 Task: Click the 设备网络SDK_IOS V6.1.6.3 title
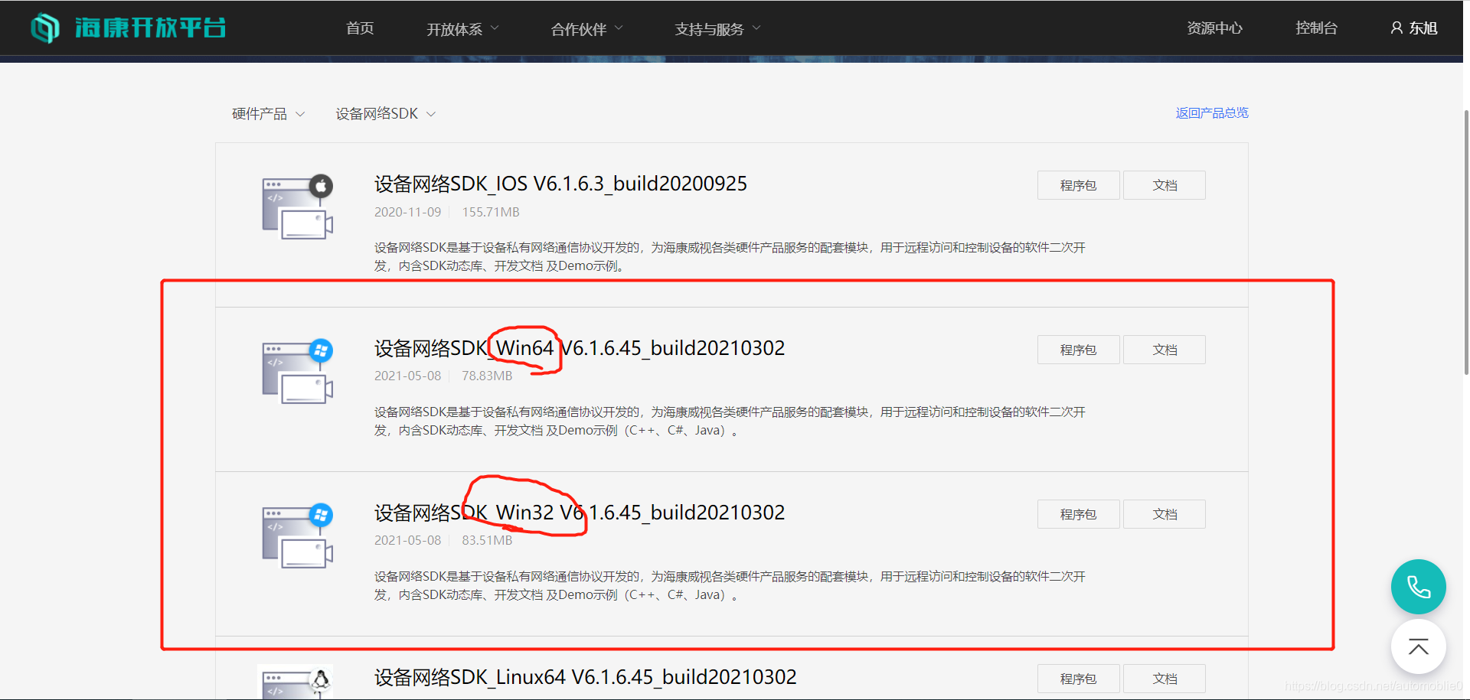(x=560, y=184)
